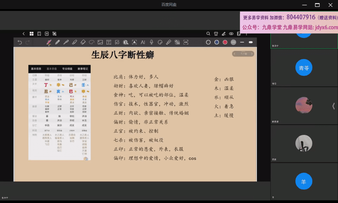Select the thin stroke width option
The width and height of the screenshot is (338, 203).
coord(242,42)
